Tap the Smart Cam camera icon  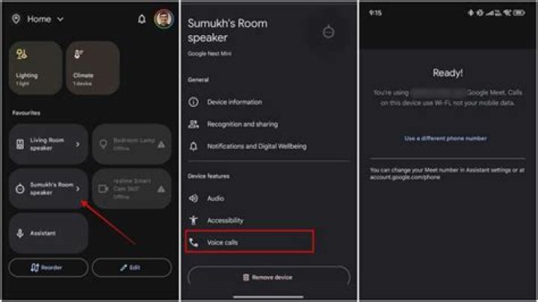(103, 188)
